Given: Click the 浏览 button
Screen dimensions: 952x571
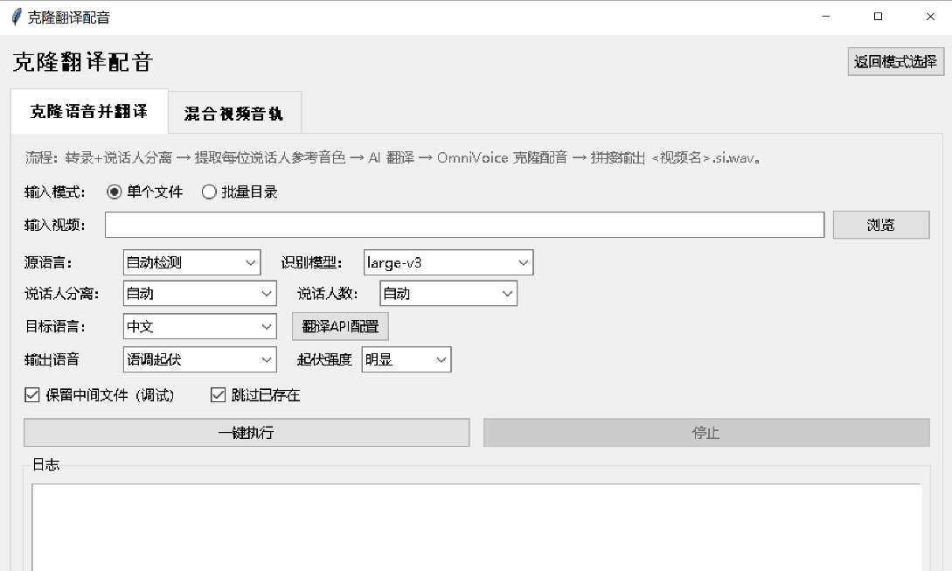Looking at the screenshot, I should (881, 225).
